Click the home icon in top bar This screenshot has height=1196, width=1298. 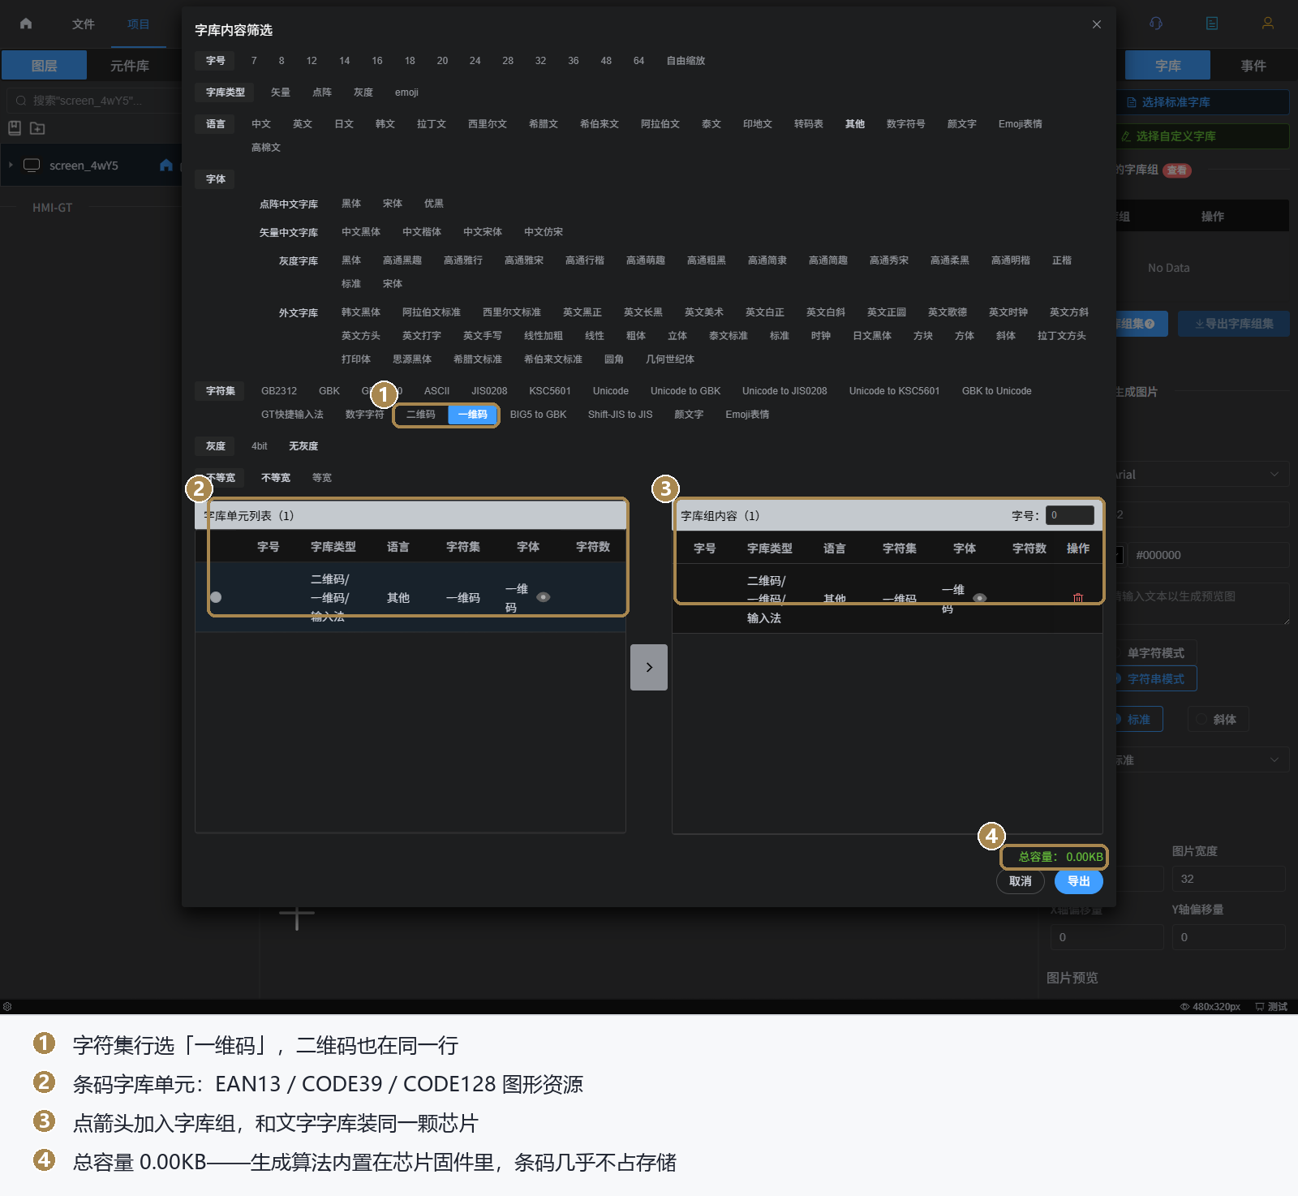pyautogui.click(x=26, y=24)
